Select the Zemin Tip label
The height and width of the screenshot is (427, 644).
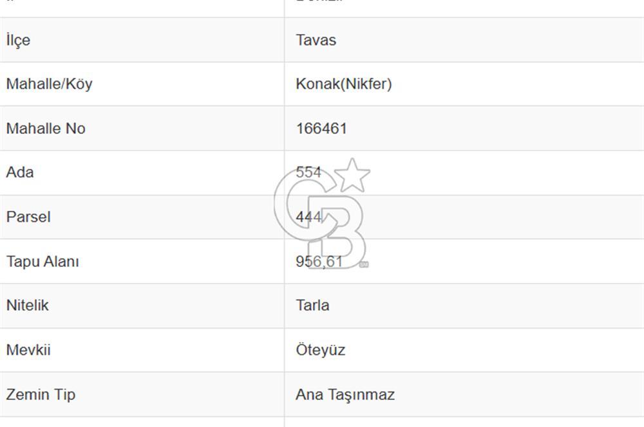coord(41,394)
